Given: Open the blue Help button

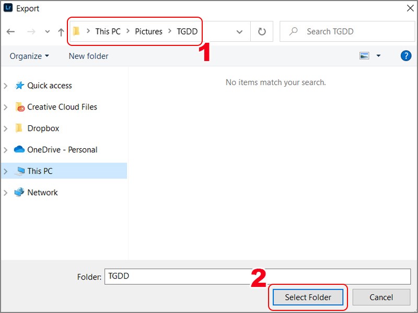Looking at the screenshot, I should click(x=406, y=56).
